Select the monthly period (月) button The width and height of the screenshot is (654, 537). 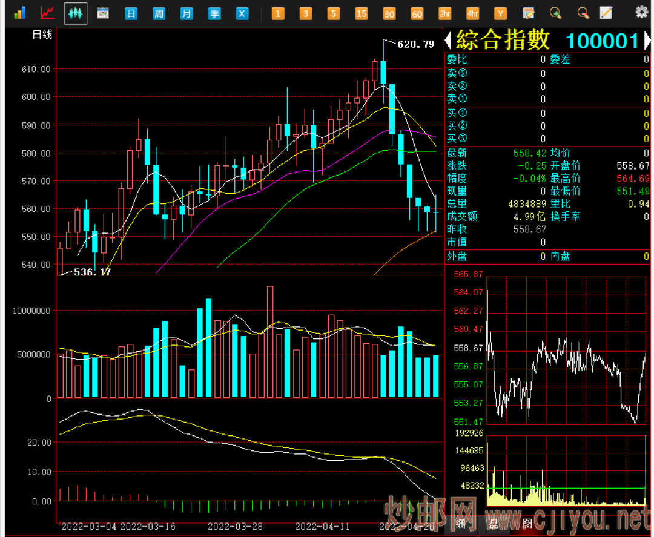click(x=187, y=13)
